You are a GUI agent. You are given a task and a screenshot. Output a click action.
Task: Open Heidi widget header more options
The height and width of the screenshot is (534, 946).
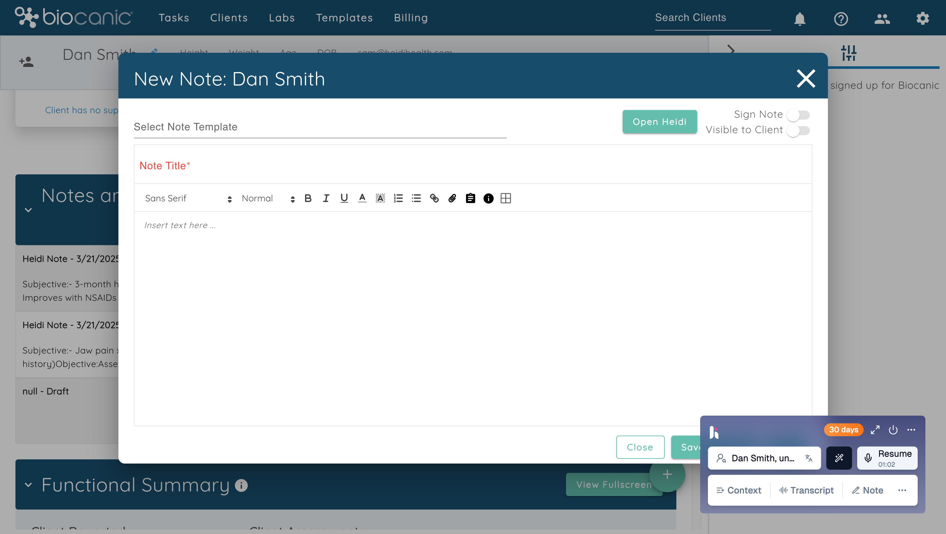tap(911, 430)
